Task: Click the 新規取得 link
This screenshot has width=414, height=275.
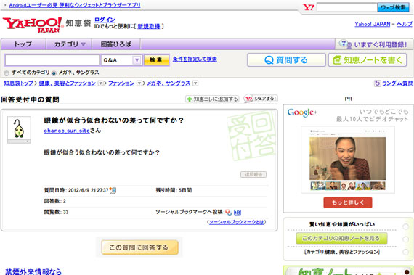Action: (x=149, y=26)
